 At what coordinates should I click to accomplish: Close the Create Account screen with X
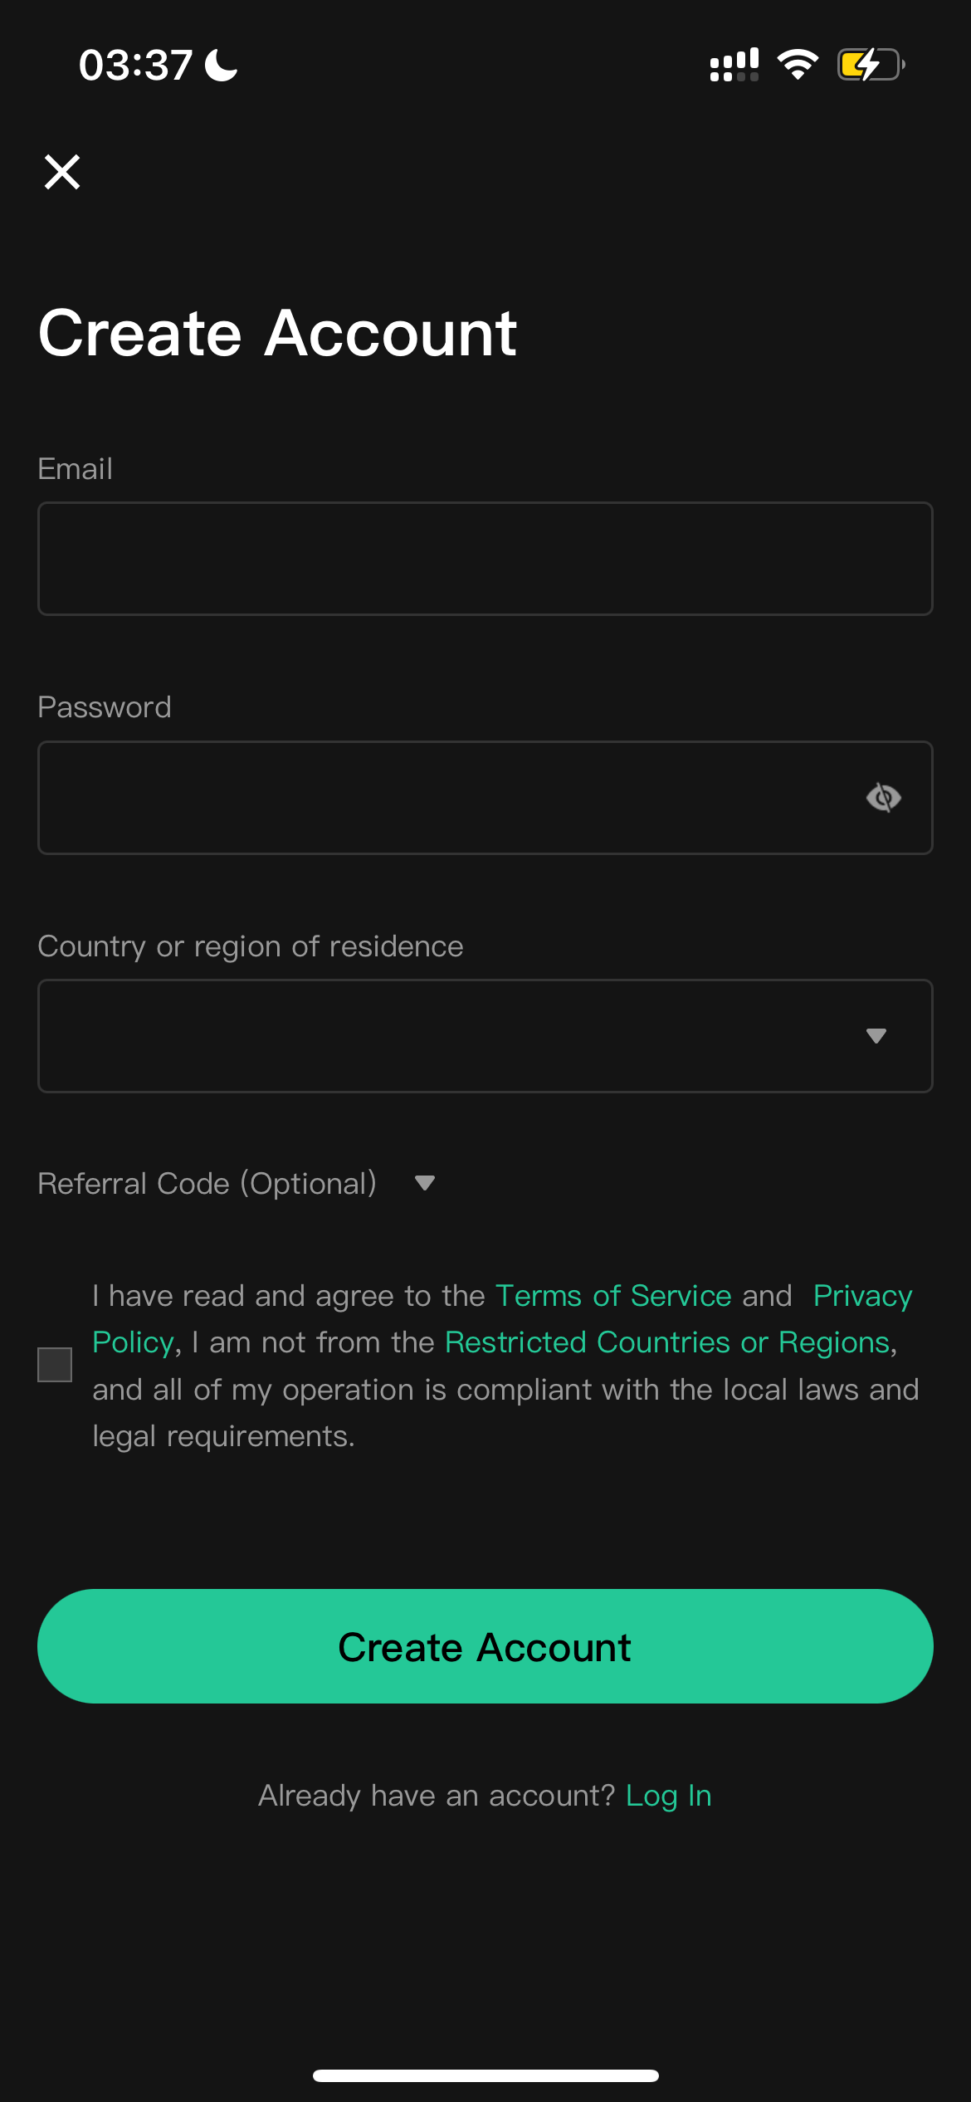62,172
